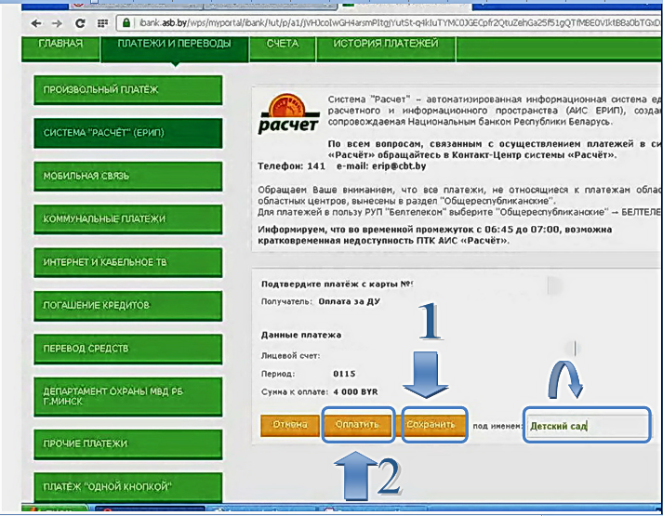Click the browser forward arrow
The height and width of the screenshot is (516, 663).
click(x=57, y=21)
